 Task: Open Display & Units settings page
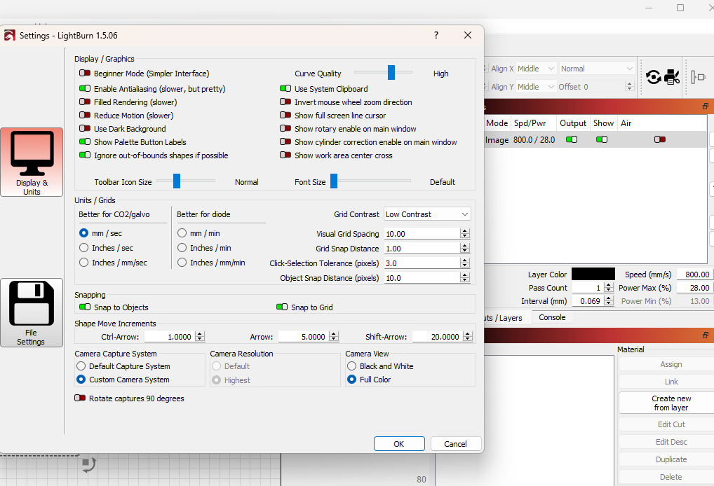32,162
